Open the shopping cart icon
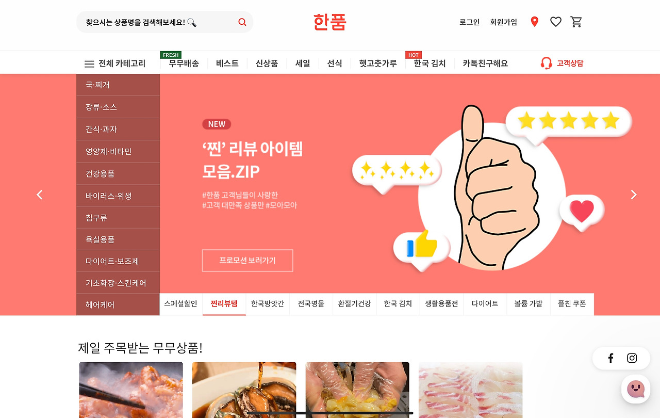Image resolution: width=660 pixels, height=418 pixels. 576,22
